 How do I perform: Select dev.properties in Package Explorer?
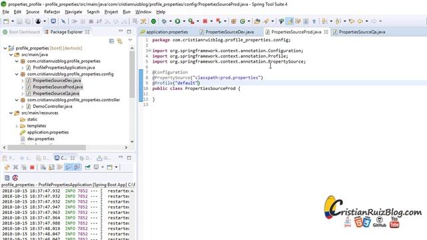(x=41, y=139)
